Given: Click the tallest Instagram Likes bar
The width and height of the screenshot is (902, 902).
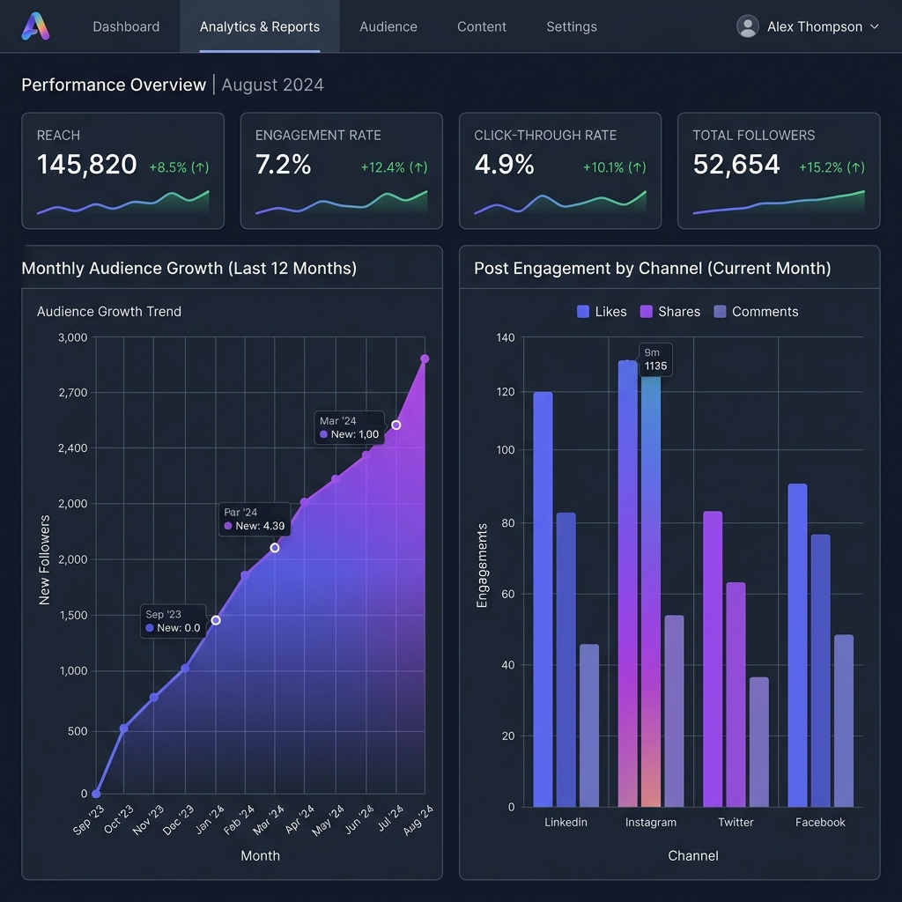Looking at the screenshot, I should 627,583.
